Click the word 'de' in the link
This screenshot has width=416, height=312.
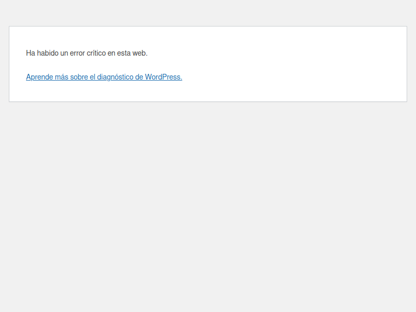coord(139,77)
